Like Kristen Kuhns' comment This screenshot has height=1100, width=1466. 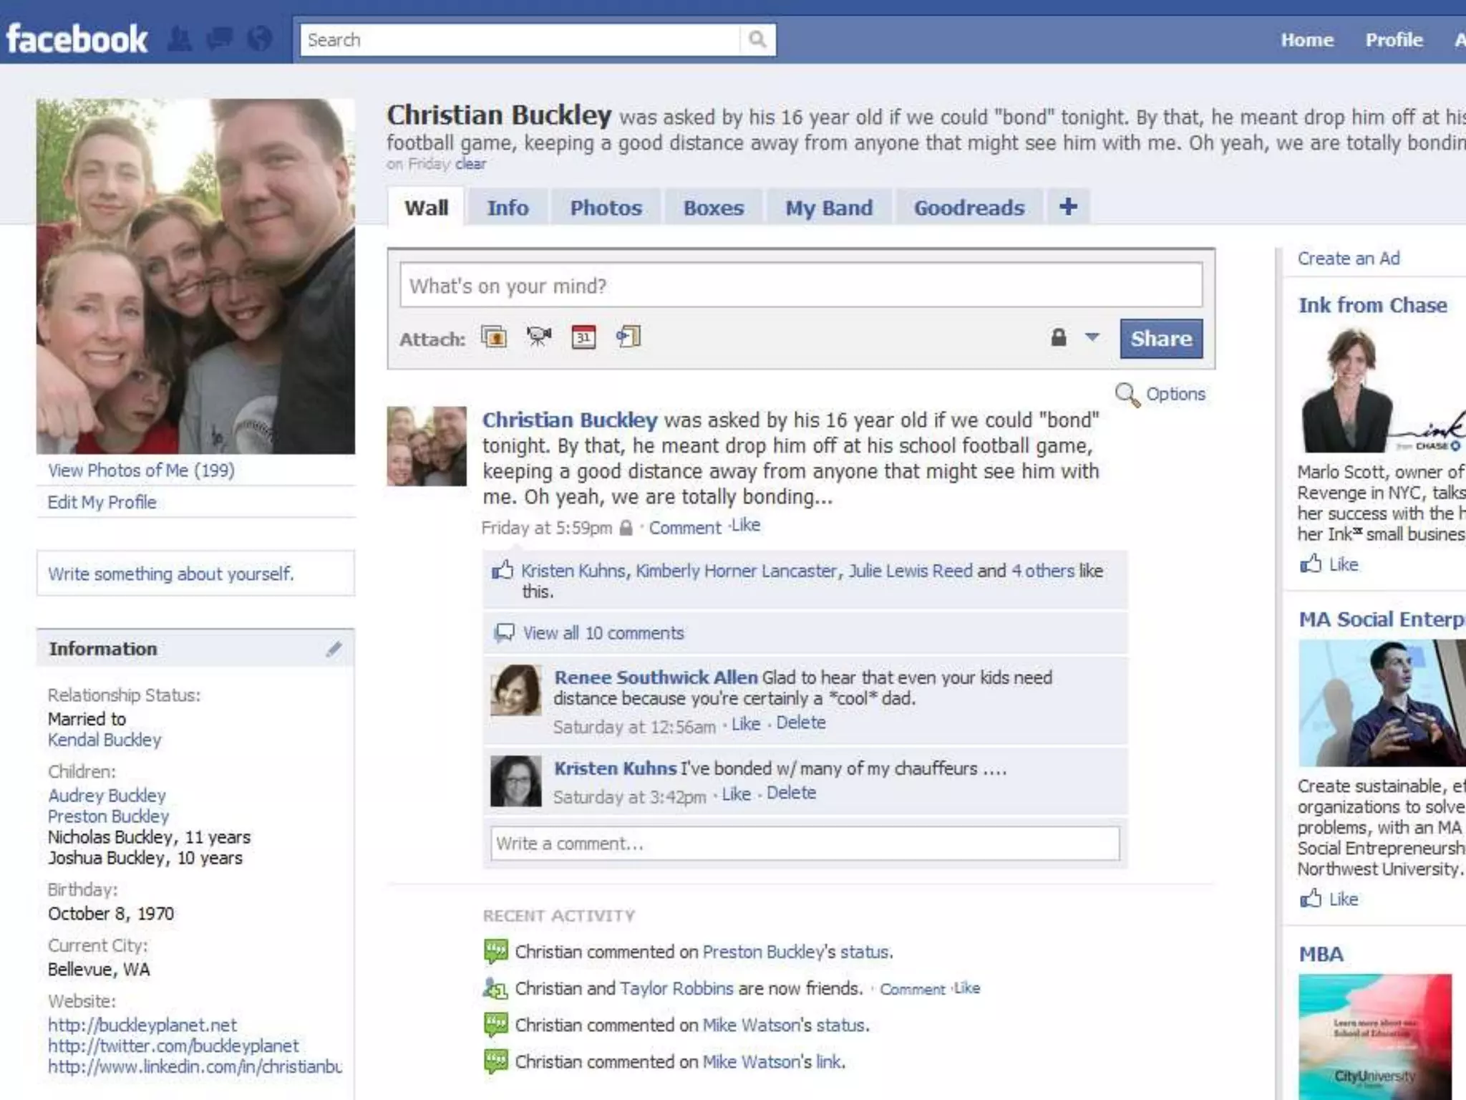coord(736,794)
